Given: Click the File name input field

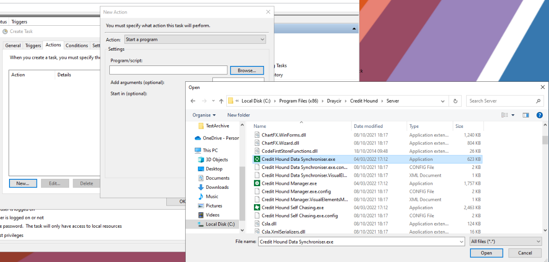Looking at the screenshot, I should (361, 242).
